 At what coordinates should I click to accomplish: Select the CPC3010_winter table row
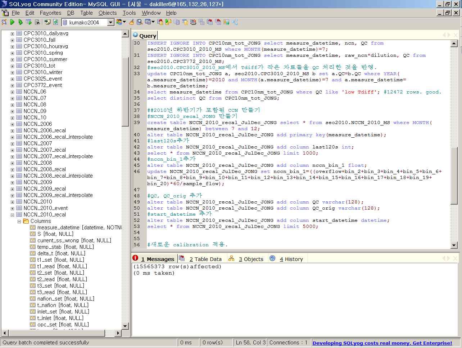tap(43, 72)
